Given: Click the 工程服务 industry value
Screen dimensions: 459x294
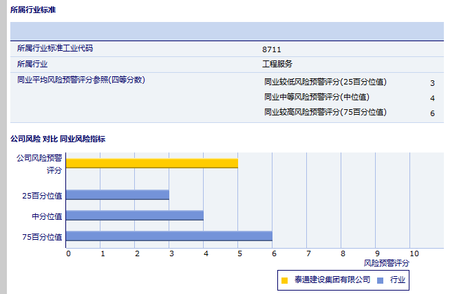Looking at the screenshot, I should [277, 64].
